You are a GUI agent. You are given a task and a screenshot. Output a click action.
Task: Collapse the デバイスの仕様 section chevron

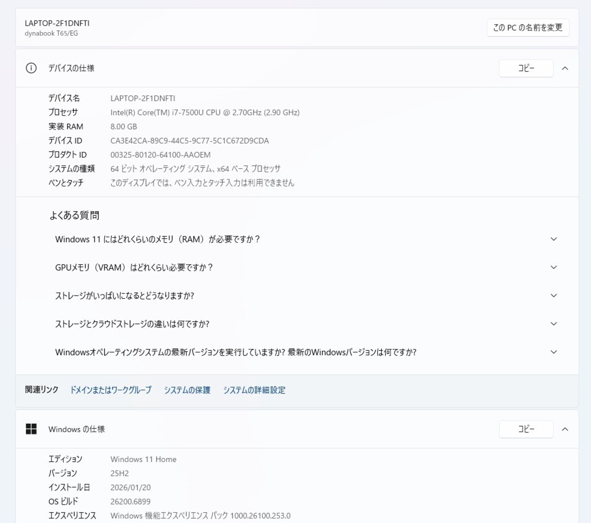coord(565,68)
